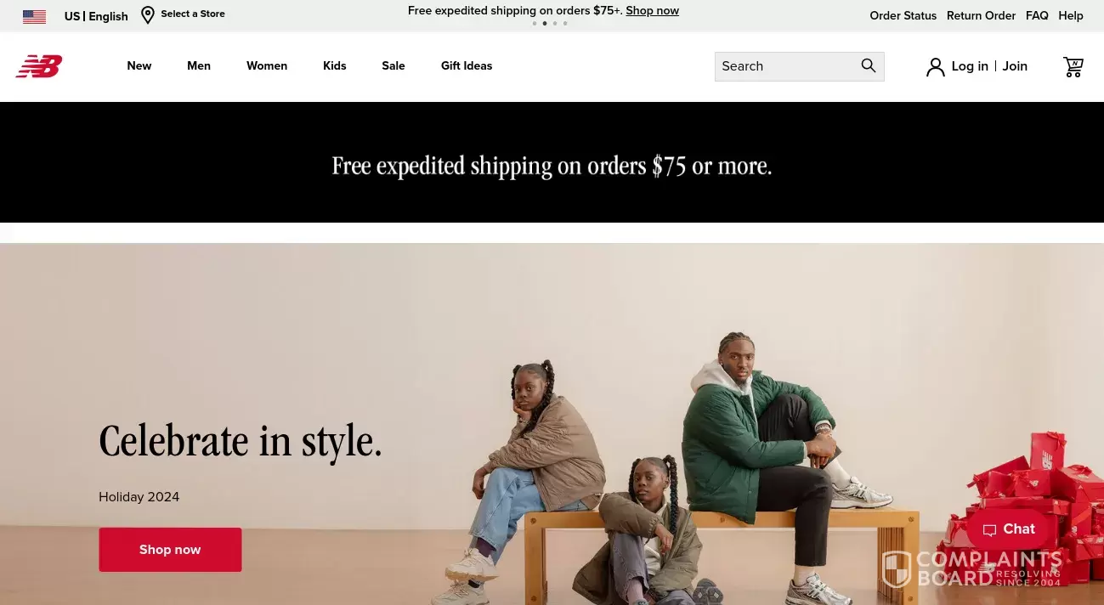This screenshot has height=605, width=1104.
Task: Open the Order Status link
Action: click(x=903, y=16)
